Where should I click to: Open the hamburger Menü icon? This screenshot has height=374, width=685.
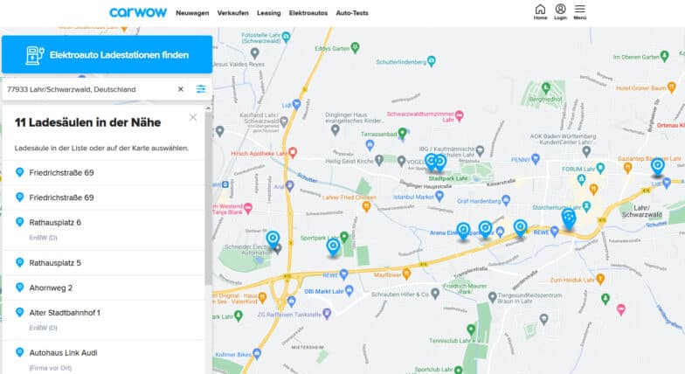[x=580, y=12]
